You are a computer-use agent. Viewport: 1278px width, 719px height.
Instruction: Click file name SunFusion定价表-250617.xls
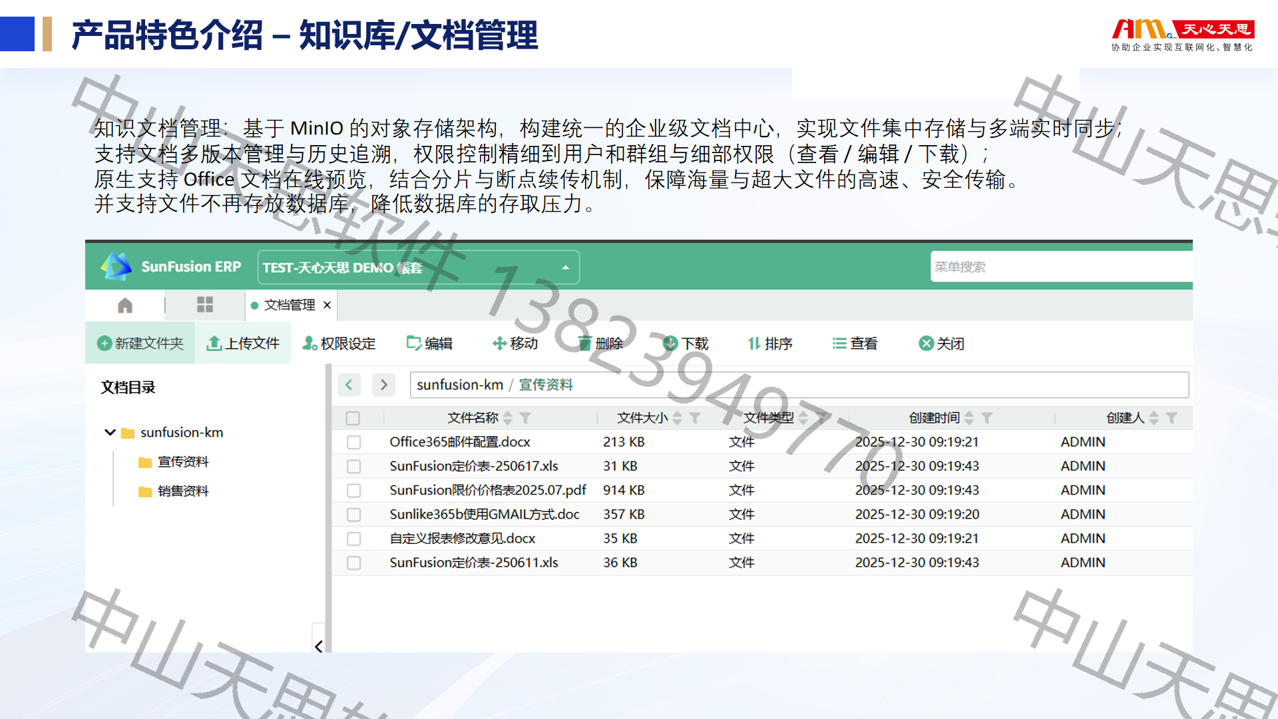(x=474, y=466)
